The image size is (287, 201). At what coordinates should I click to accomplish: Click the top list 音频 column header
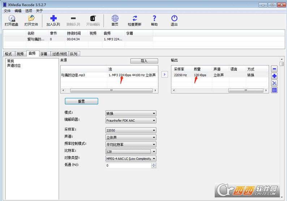point(113,33)
